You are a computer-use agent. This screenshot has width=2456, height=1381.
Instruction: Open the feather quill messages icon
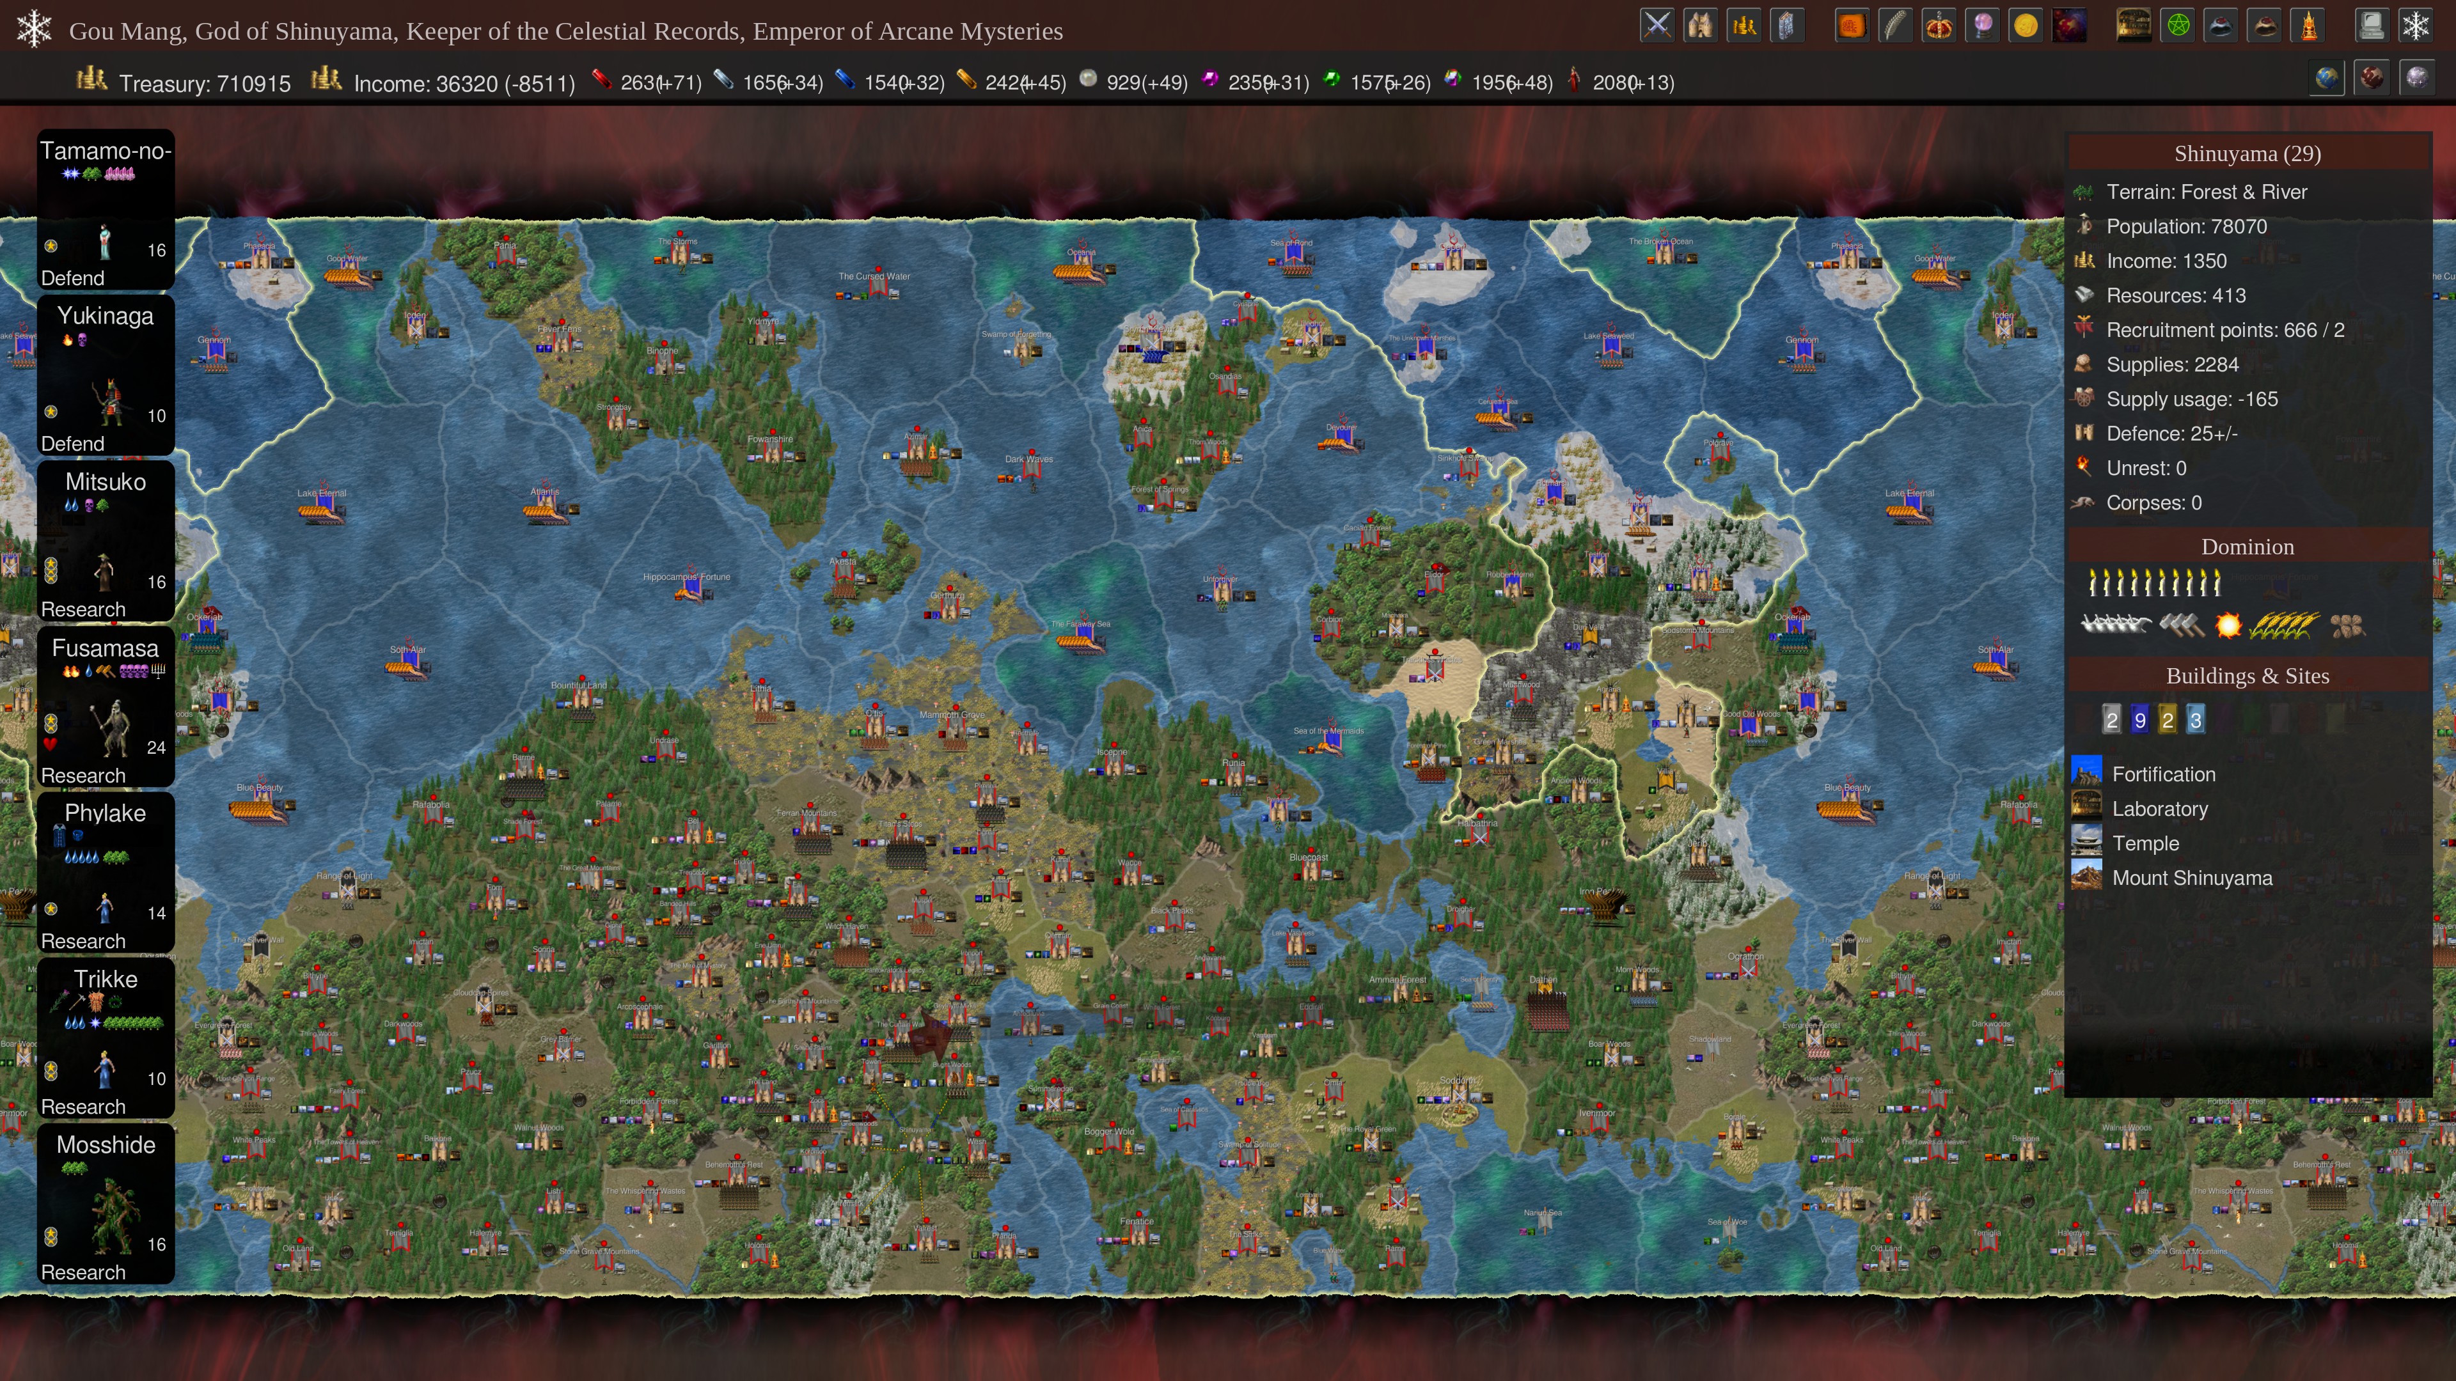point(1895,26)
